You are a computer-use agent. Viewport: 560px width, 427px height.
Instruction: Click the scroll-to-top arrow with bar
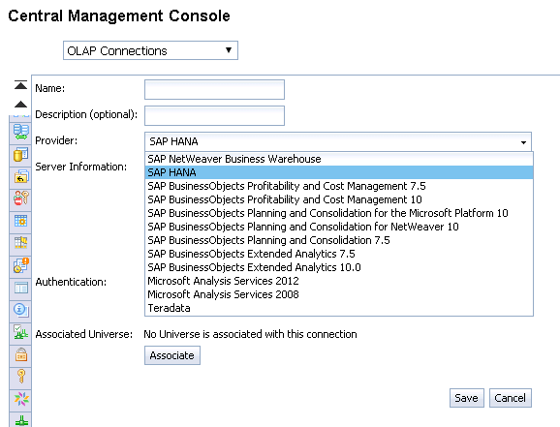[x=20, y=84]
